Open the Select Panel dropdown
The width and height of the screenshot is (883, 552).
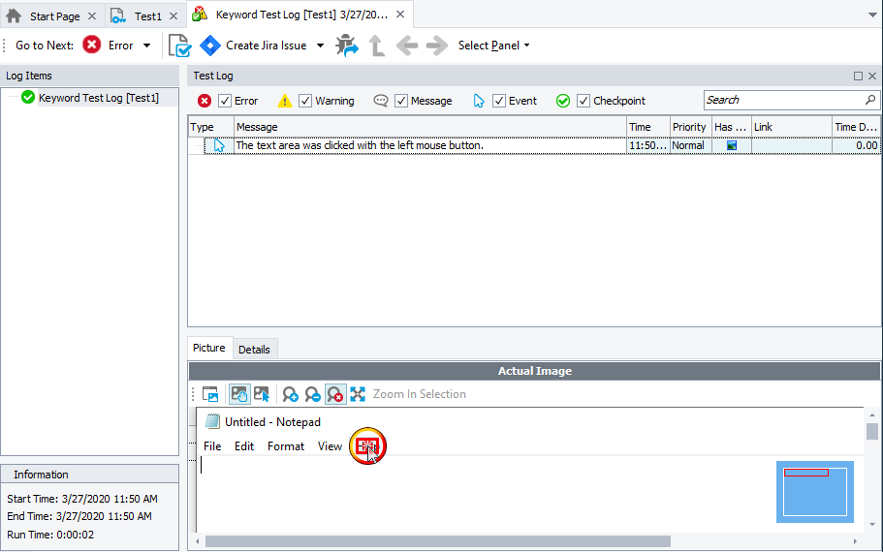(493, 46)
